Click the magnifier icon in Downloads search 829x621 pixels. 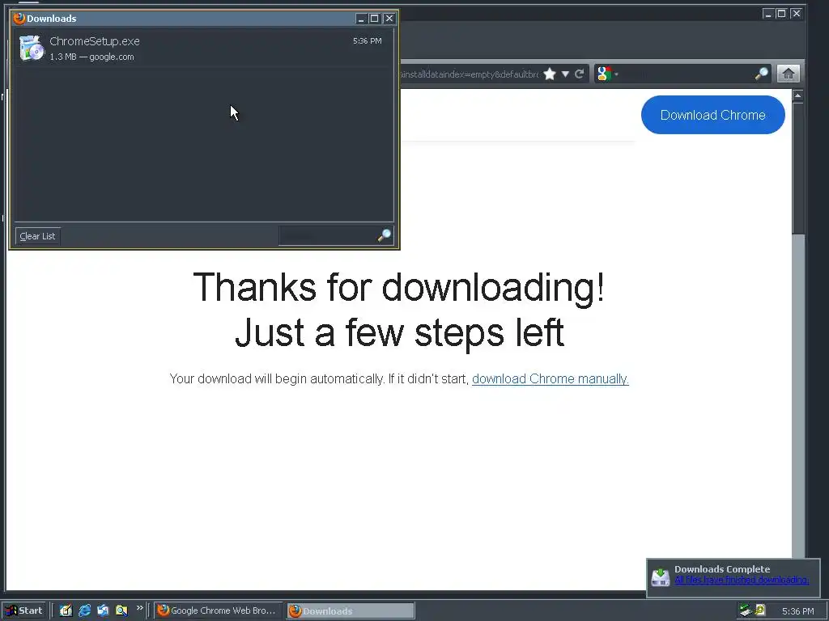click(x=385, y=235)
